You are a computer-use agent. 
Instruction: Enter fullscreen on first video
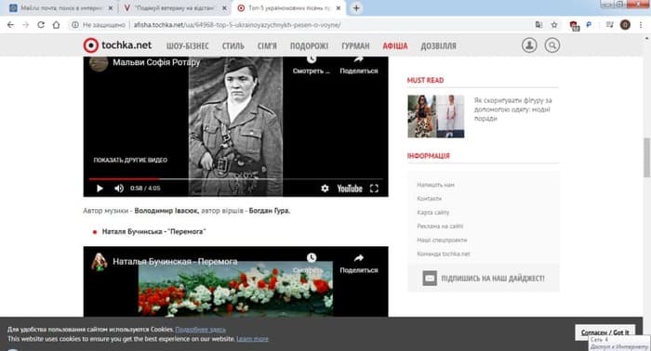tap(374, 188)
